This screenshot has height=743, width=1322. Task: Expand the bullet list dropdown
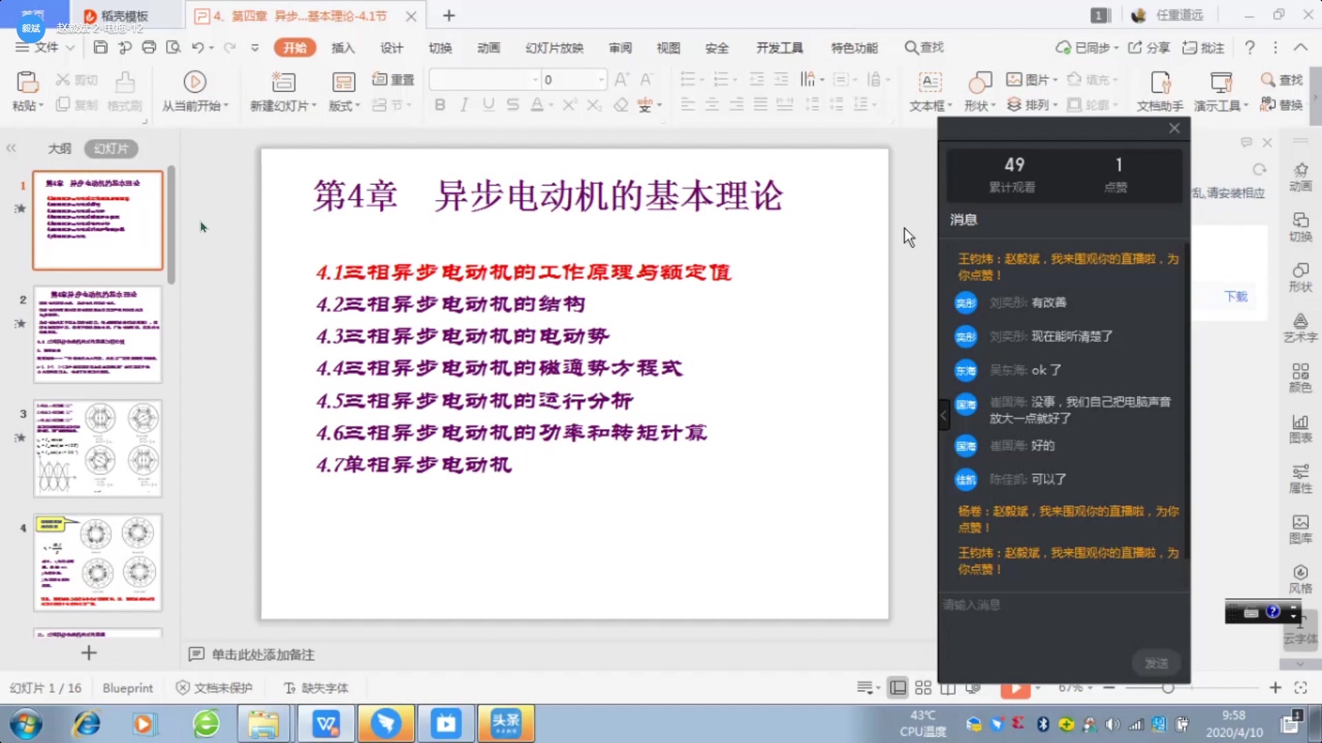pos(702,80)
